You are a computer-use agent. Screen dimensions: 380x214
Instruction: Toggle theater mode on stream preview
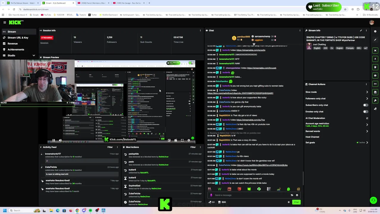coord(176,140)
